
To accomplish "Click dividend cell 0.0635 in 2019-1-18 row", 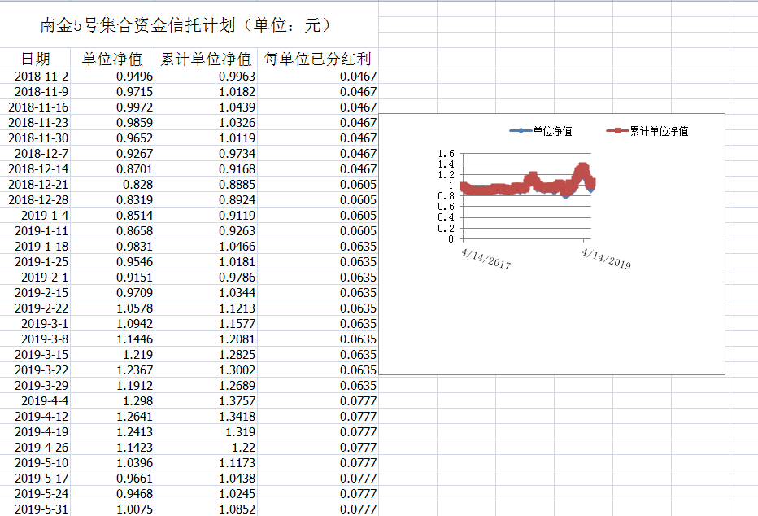I will pos(318,246).
